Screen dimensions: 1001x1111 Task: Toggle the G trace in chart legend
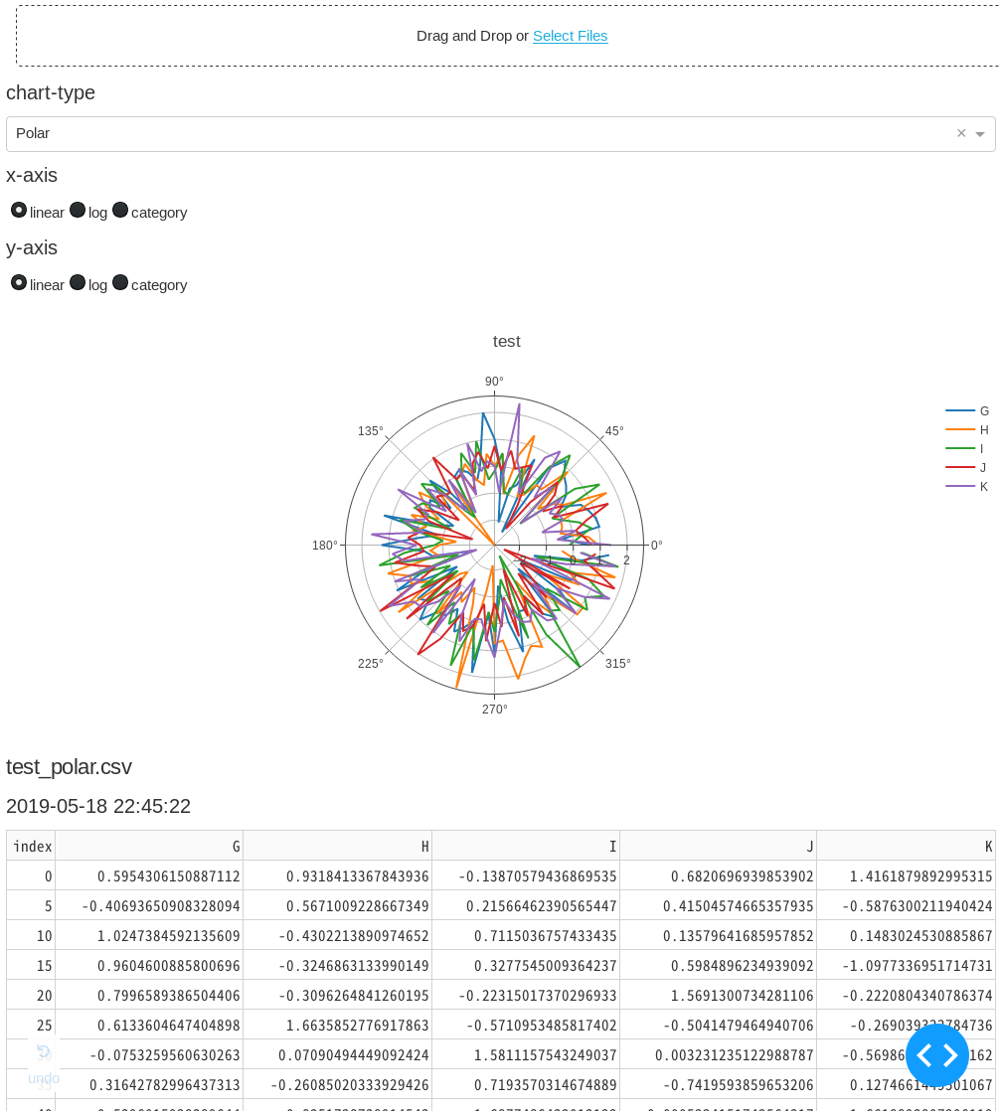click(967, 411)
